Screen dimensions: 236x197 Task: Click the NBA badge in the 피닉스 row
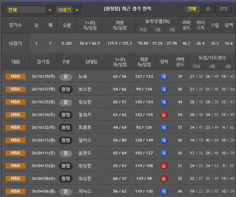pyautogui.click(x=16, y=191)
